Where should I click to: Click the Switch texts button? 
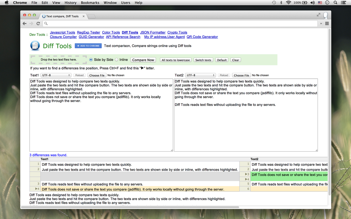[x=203, y=60]
